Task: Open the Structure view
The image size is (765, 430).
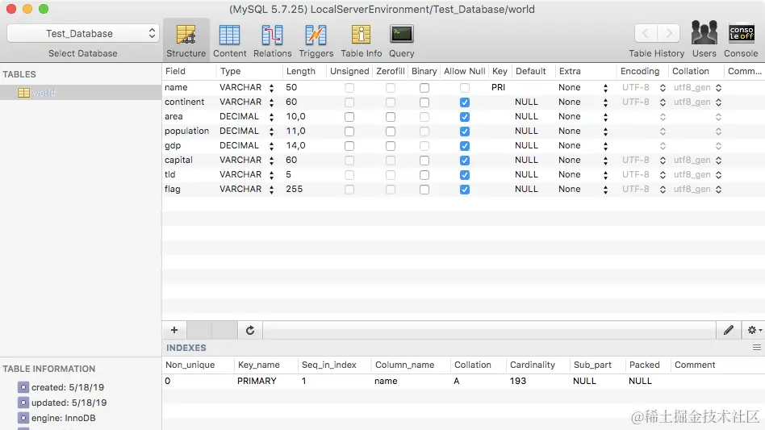Action: pyautogui.click(x=186, y=40)
